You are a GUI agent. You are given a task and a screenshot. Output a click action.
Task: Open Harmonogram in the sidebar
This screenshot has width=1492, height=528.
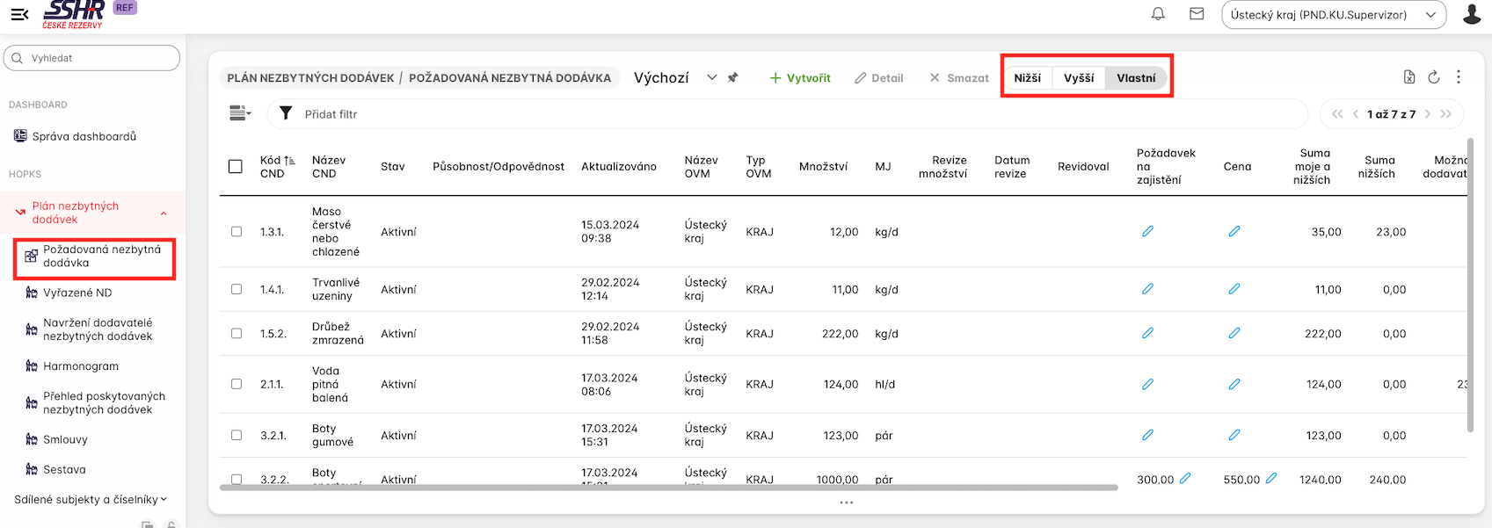click(81, 366)
